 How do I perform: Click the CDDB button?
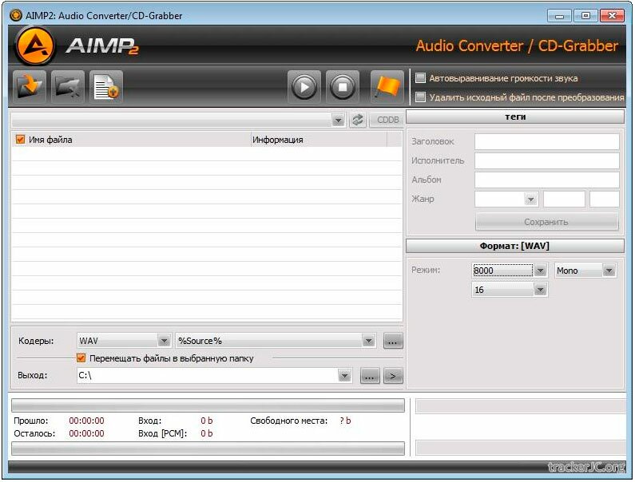click(387, 120)
